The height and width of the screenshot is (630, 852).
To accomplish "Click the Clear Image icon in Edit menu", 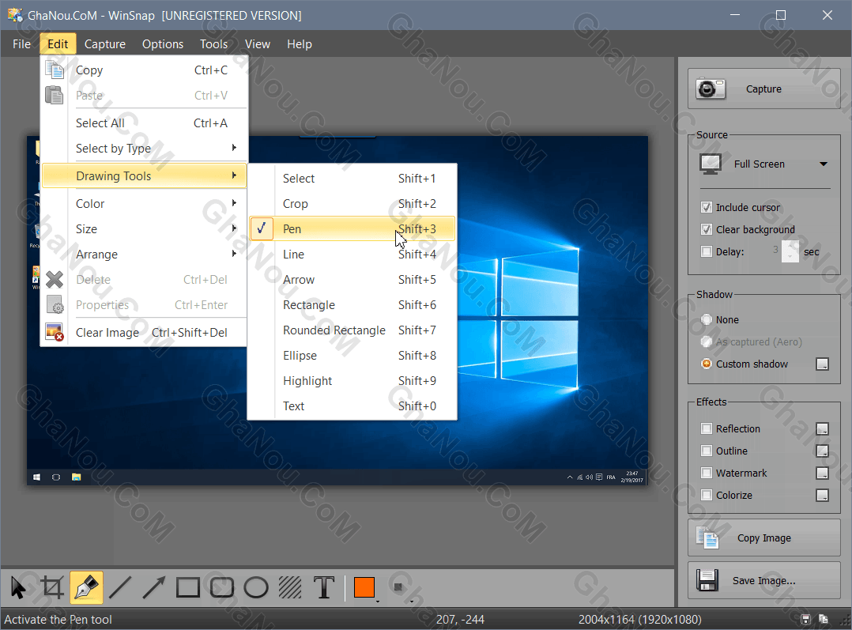I will click(x=54, y=332).
